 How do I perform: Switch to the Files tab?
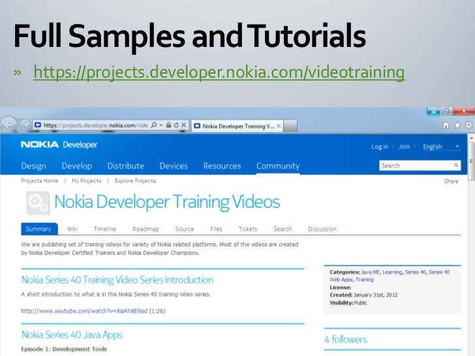(216, 229)
